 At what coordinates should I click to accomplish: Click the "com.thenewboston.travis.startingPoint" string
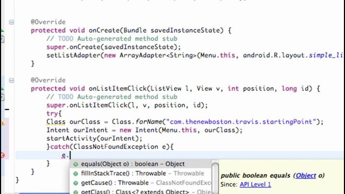pyautogui.click(x=241, y=122)
